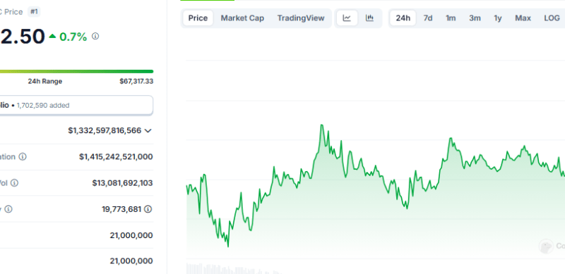Click green up-arrow price change indicator

(52, 36)
